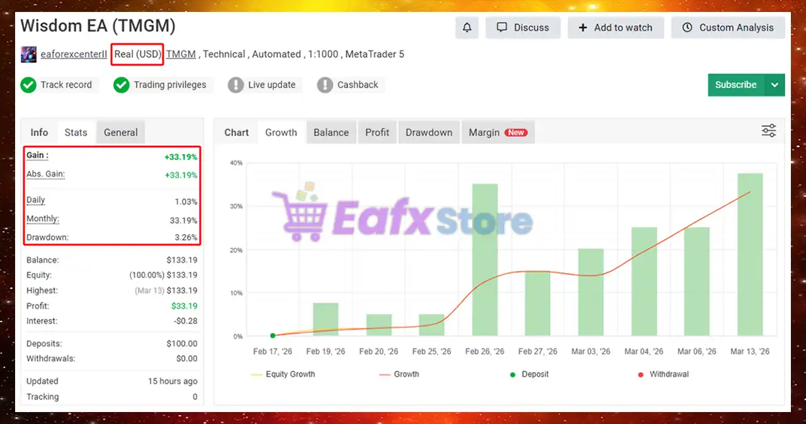Click the Live update grey warning icon
Image resolution: width=806 pixels, height=424 pixels.
point(236,85)
